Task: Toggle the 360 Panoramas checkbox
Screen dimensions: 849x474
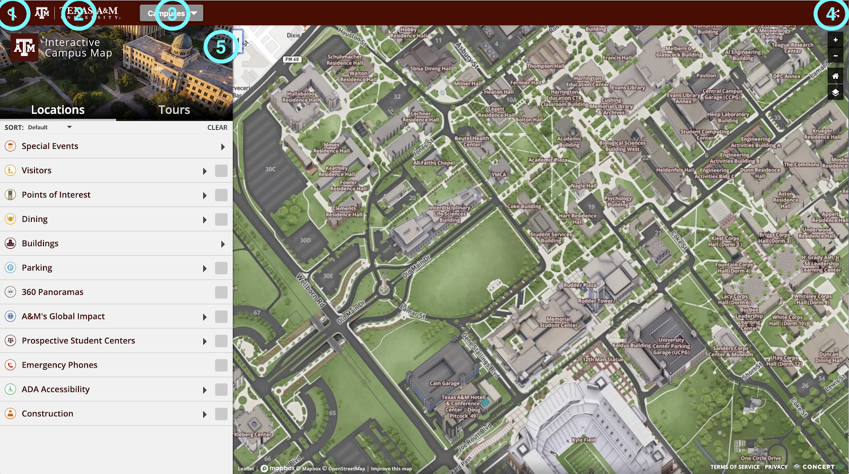Action: (x=221, y=292)
